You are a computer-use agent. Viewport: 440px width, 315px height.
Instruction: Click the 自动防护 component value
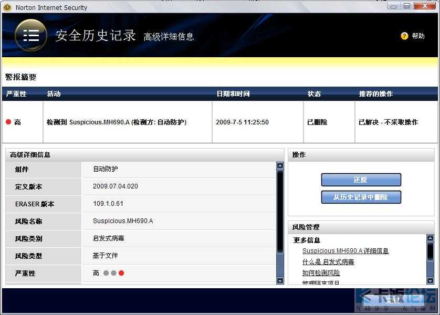(x=105, y=169)
